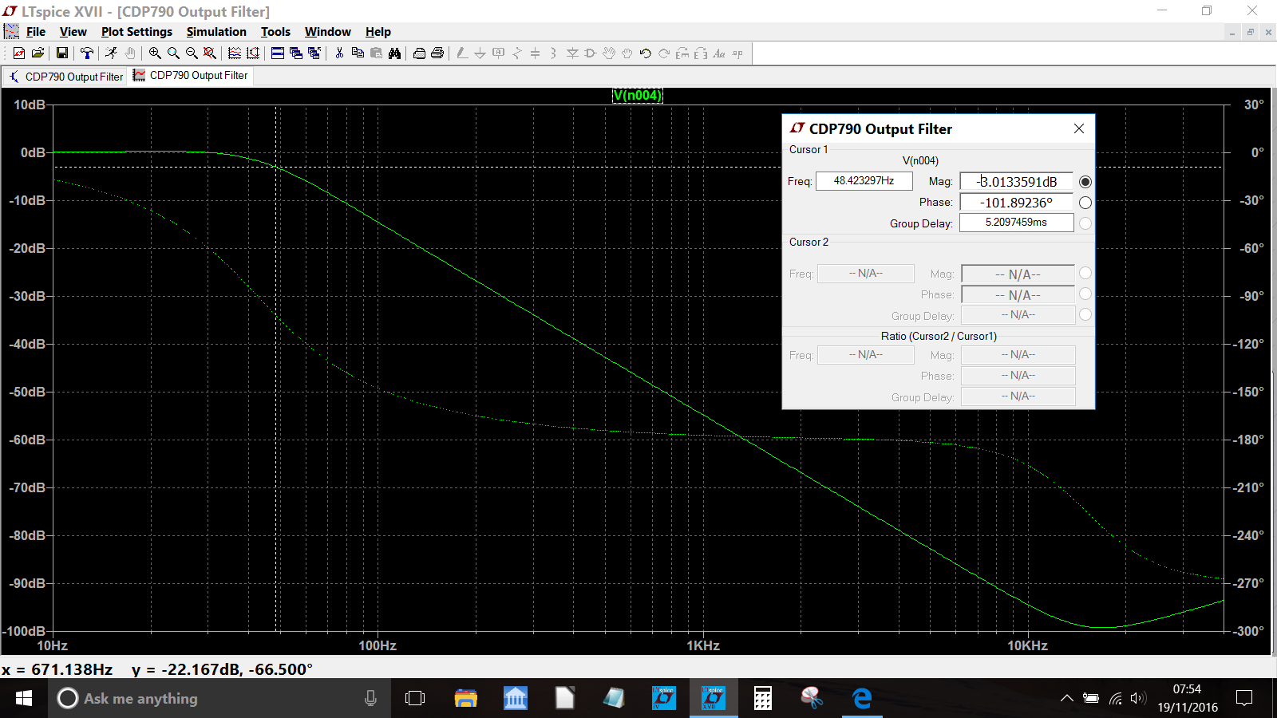Click the Close All Windows toolbar icon
Screen dimensions: 1277x718
[314, 53]
